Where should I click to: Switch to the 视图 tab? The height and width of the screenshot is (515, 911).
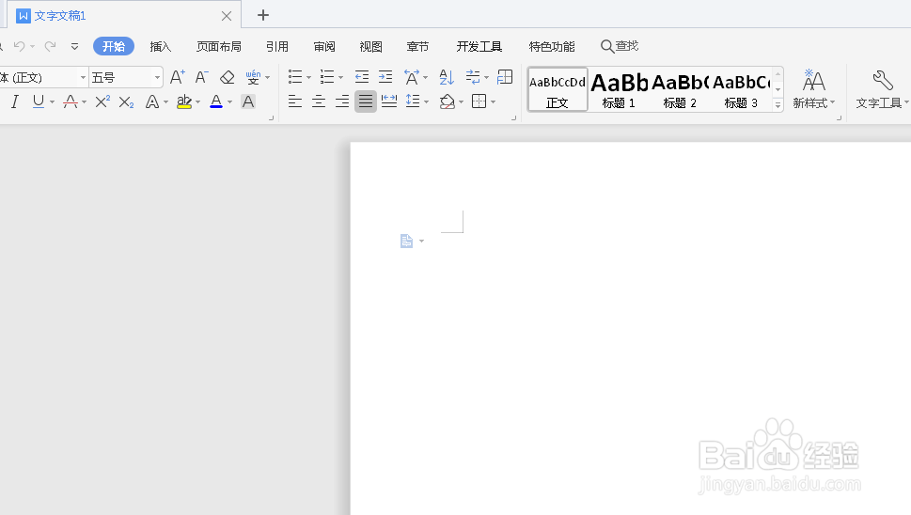pos(370,46)
